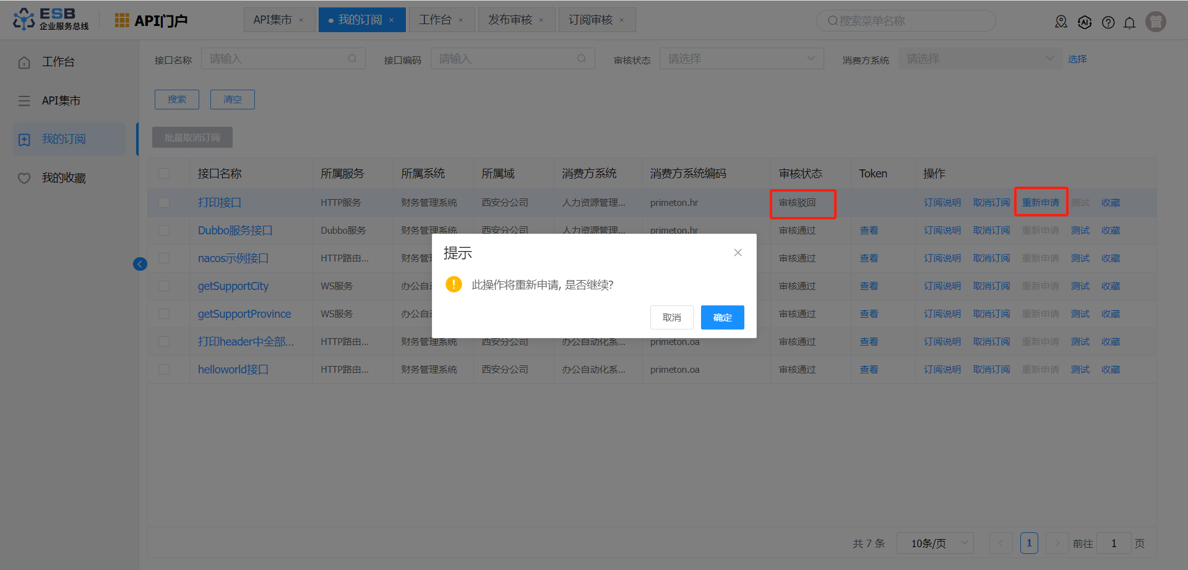Screen dimensions: 1188x570
Task: Click the help question mark icon
Action: pyautogui.click(x=1108, y=22)
